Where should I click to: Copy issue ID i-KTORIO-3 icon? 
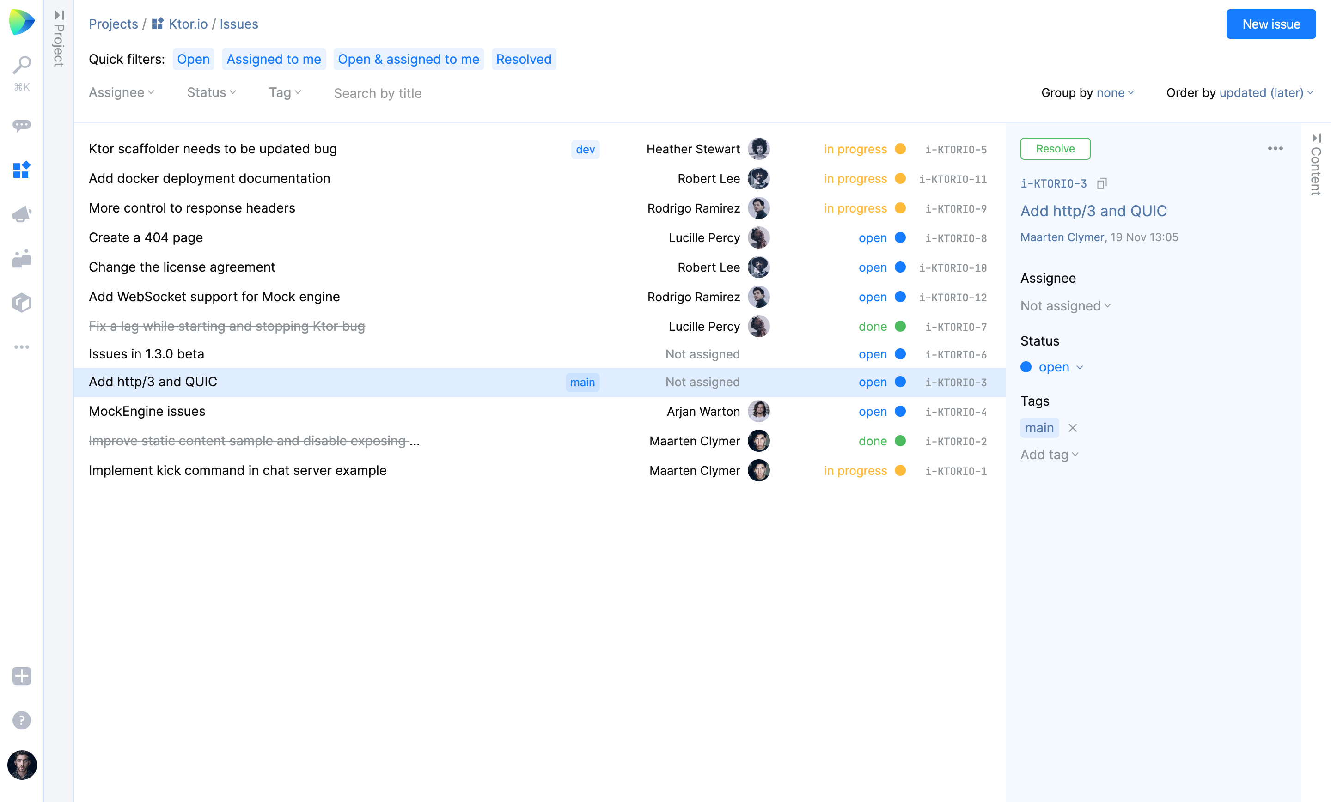pos(1102,183)
